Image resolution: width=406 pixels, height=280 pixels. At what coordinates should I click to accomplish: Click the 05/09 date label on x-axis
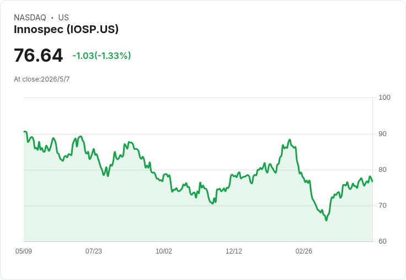tap(24, 251)
